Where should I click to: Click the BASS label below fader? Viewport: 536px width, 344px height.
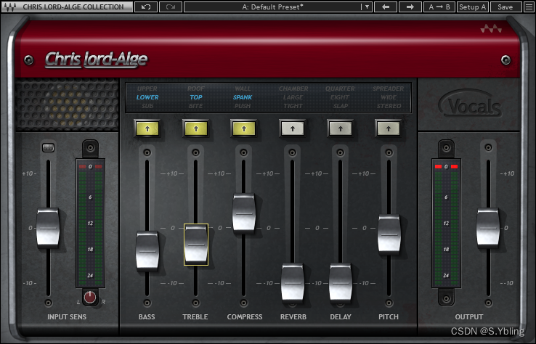tap(147, 316)
